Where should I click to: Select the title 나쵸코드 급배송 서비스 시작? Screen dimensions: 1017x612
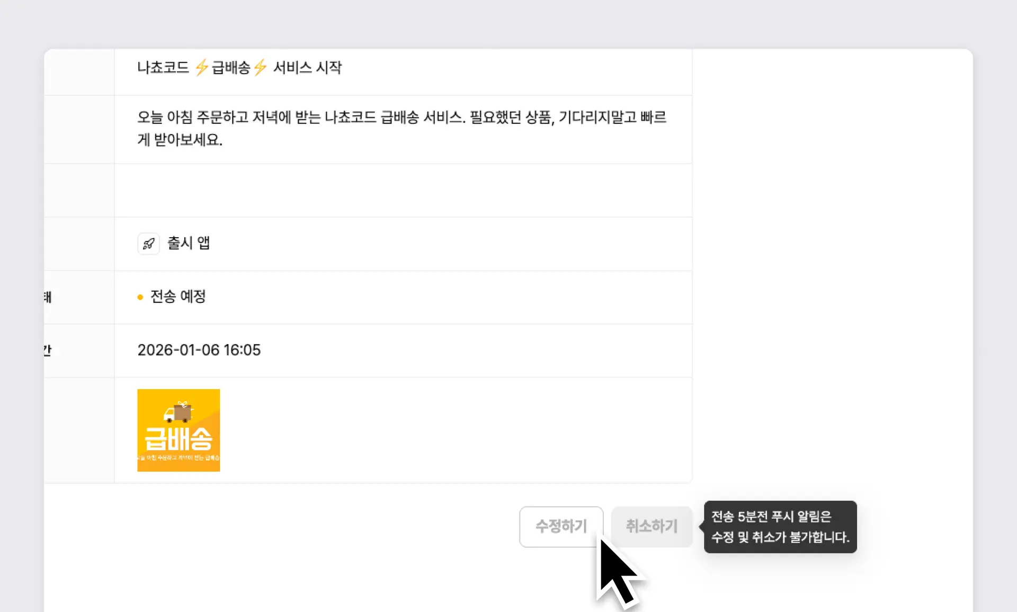click(x=239, y=67)
